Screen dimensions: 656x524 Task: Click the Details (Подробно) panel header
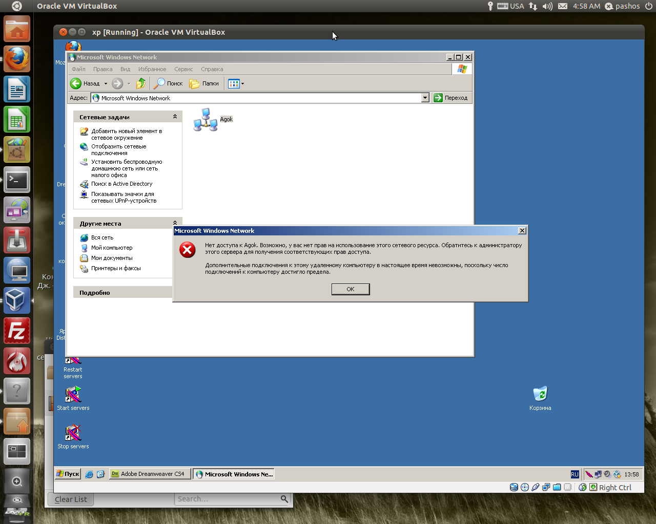coord(123,293)
